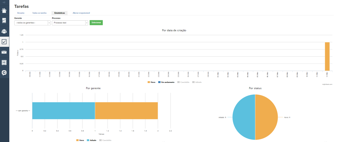
Task: Open the contacts people icon in sidebar
Action: (4, 31)
